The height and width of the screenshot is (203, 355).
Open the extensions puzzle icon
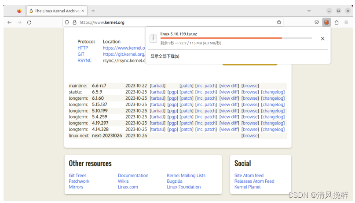click(337, 22)
